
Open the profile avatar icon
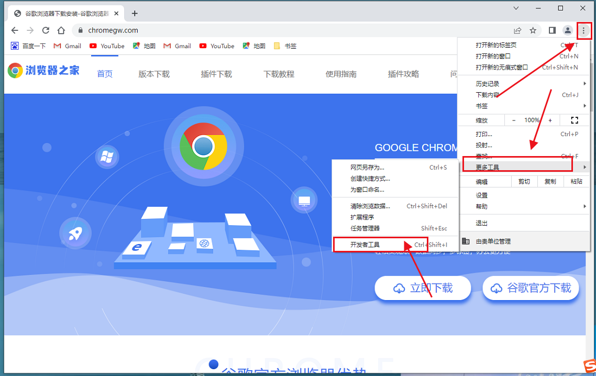point(568,30)
